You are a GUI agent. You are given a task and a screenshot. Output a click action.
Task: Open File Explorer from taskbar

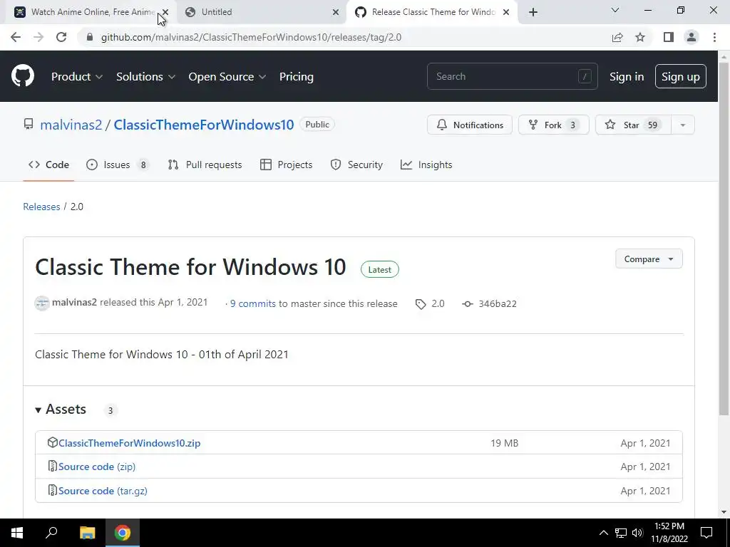point(87,533)
